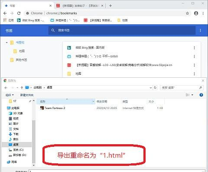Click 此电脑 in the path breadcrumb
208x172 pixels.
point(38,87)
